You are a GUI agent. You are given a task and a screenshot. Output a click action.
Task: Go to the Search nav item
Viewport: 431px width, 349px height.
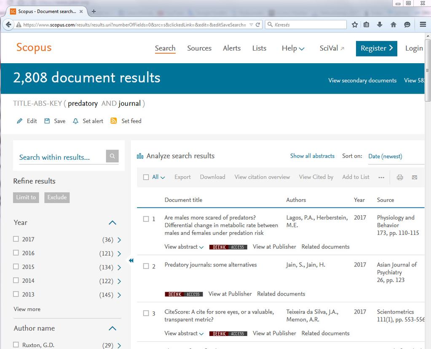[x=165, y=48]
